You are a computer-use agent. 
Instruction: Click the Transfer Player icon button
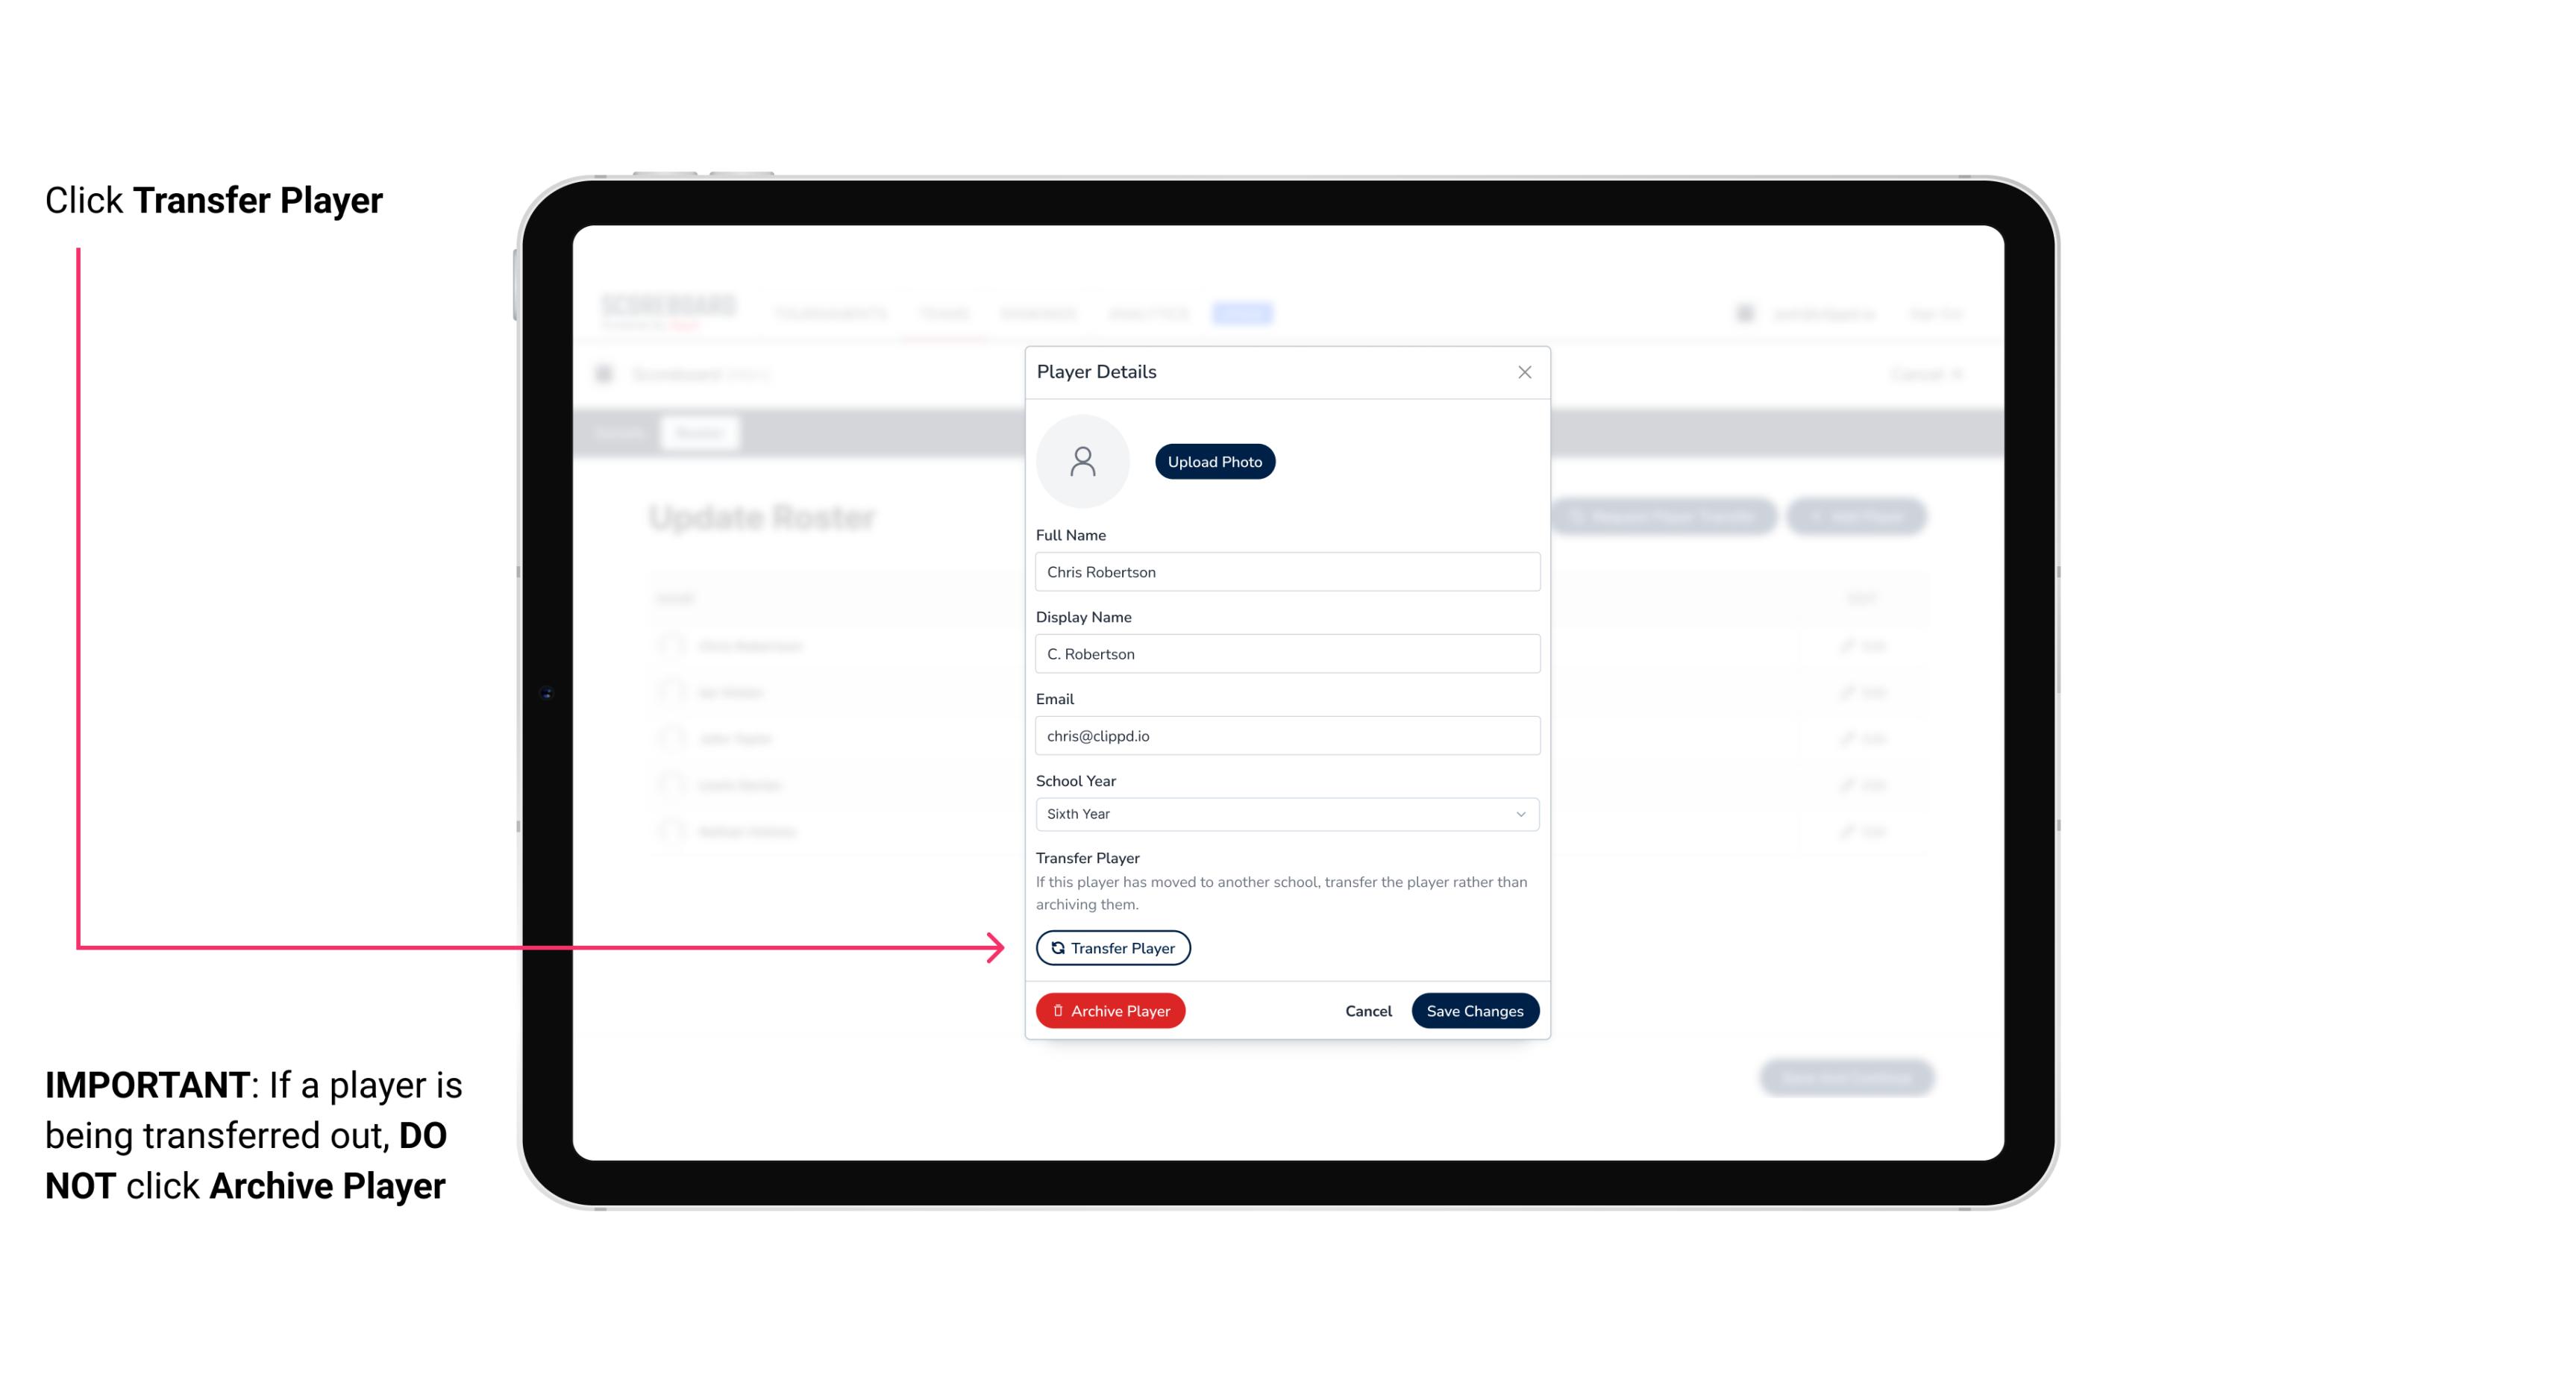pos(1112,947)
